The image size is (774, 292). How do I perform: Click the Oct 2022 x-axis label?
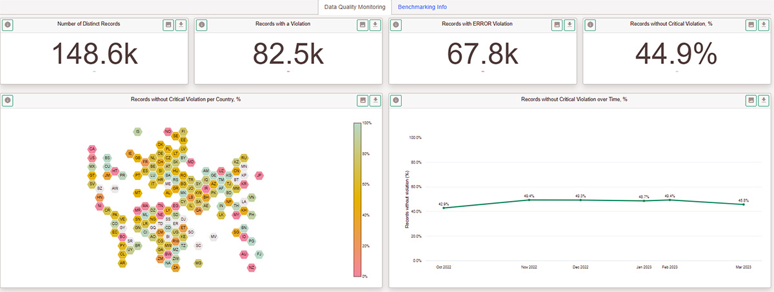(x=443, y=266)
